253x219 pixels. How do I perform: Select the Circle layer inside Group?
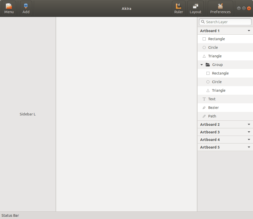[225, 82]
